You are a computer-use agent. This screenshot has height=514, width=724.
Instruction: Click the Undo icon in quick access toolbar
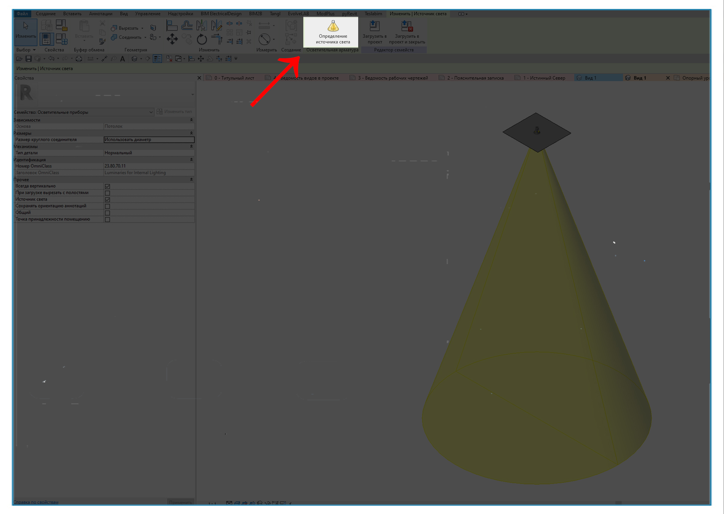click(x=51, y=59)
